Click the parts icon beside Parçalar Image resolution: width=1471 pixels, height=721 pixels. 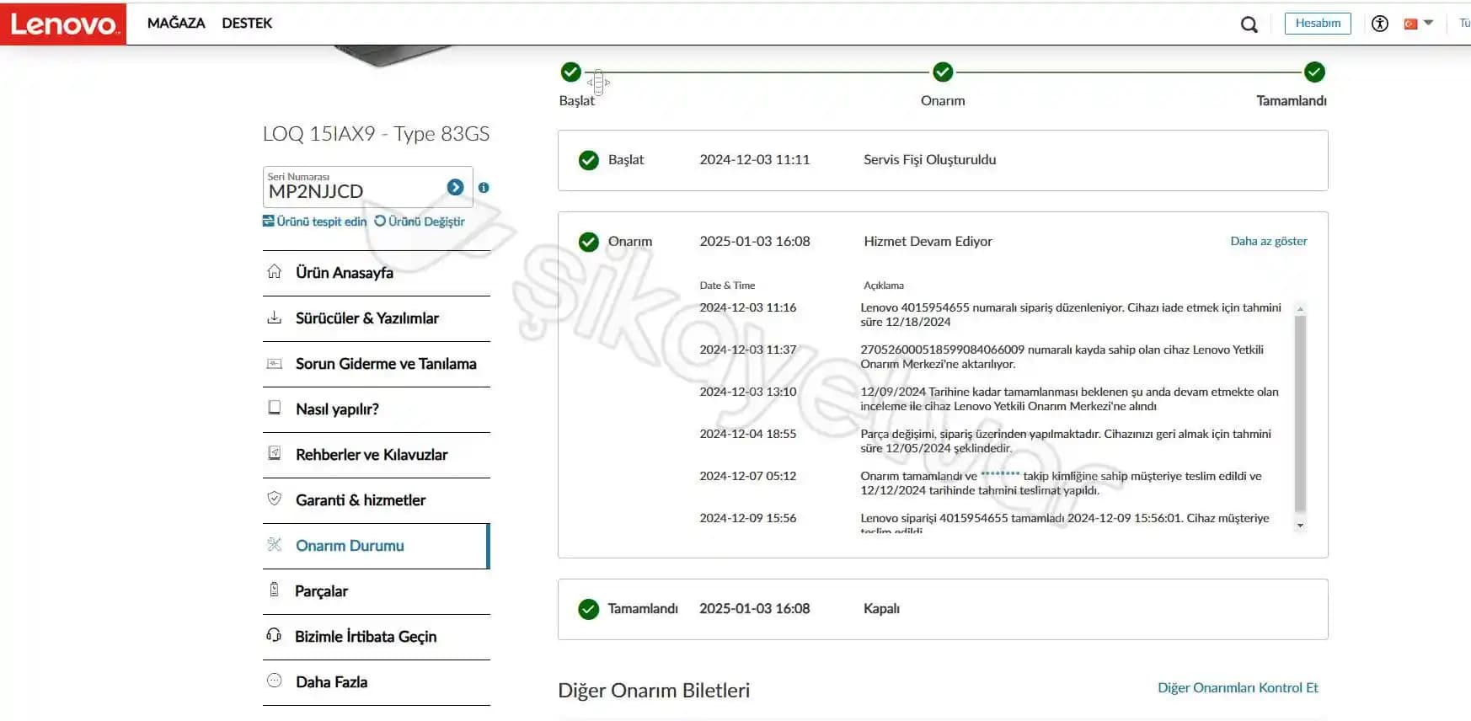274,590
